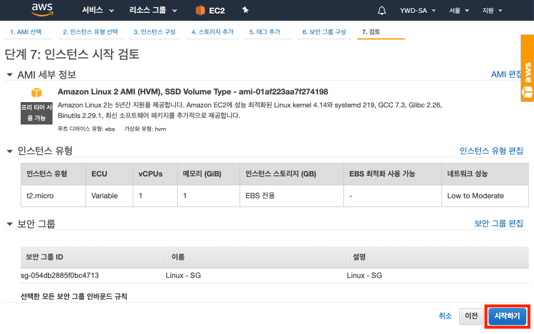Open the YWD-SA account menu
This screenshot has width=534, height=334.
(x=418, y=11)
